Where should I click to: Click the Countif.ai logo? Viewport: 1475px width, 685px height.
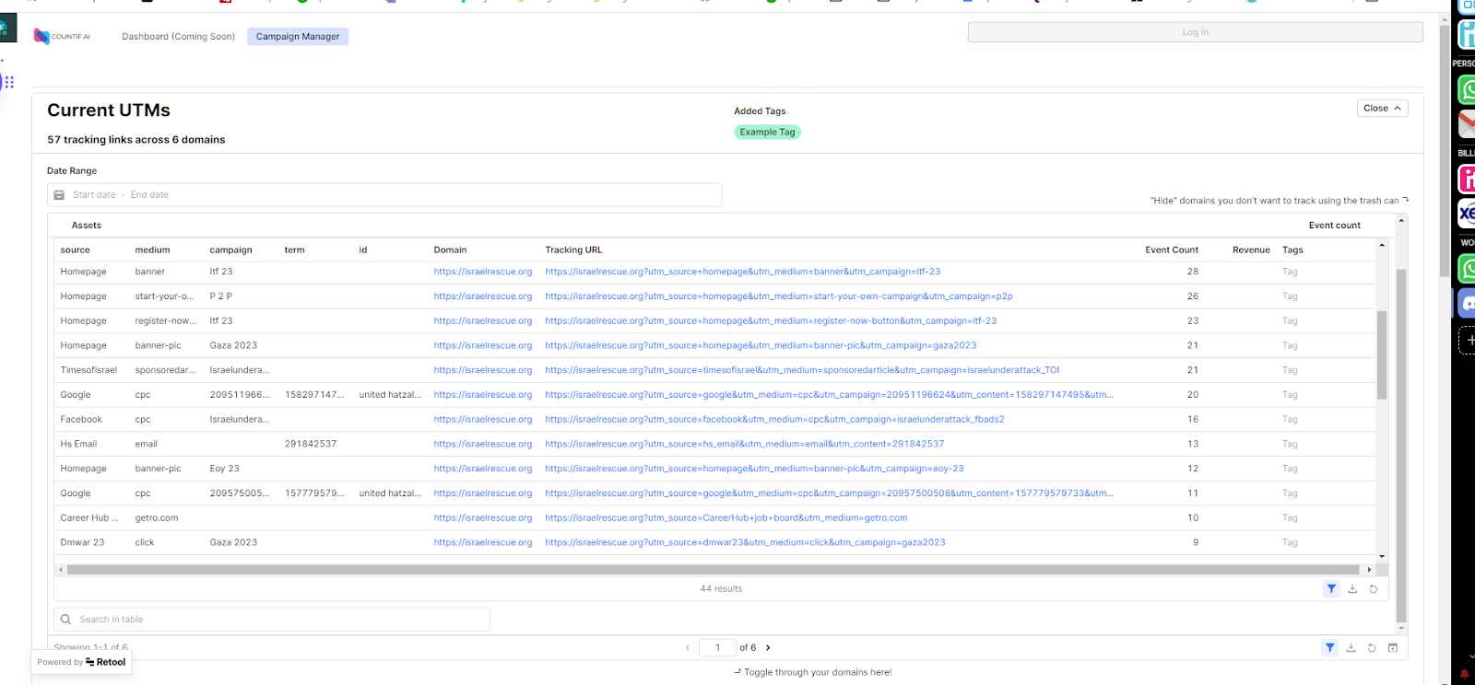click(x=62, y=37)
